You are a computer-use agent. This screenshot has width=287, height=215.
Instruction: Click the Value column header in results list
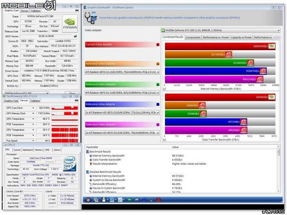223,147
